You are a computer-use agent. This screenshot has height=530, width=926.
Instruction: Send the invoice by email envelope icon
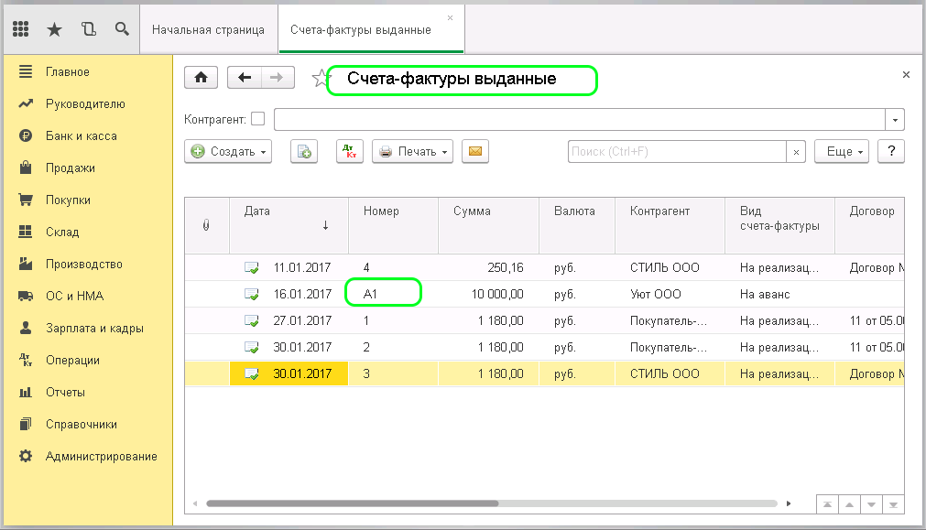(474, 151)
